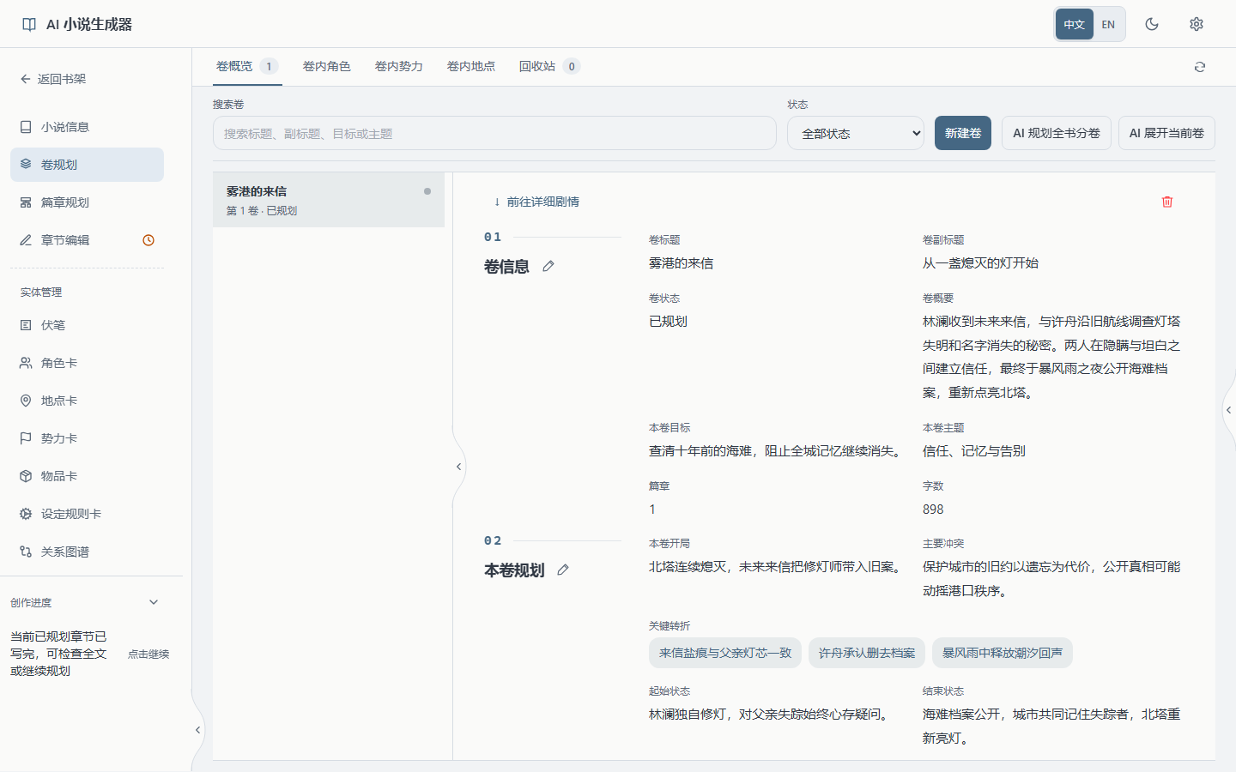The height and width of the screenshot is (772, 1236).
Task: Open 关系图谱 in the sidebar
Action: [87, 552]
